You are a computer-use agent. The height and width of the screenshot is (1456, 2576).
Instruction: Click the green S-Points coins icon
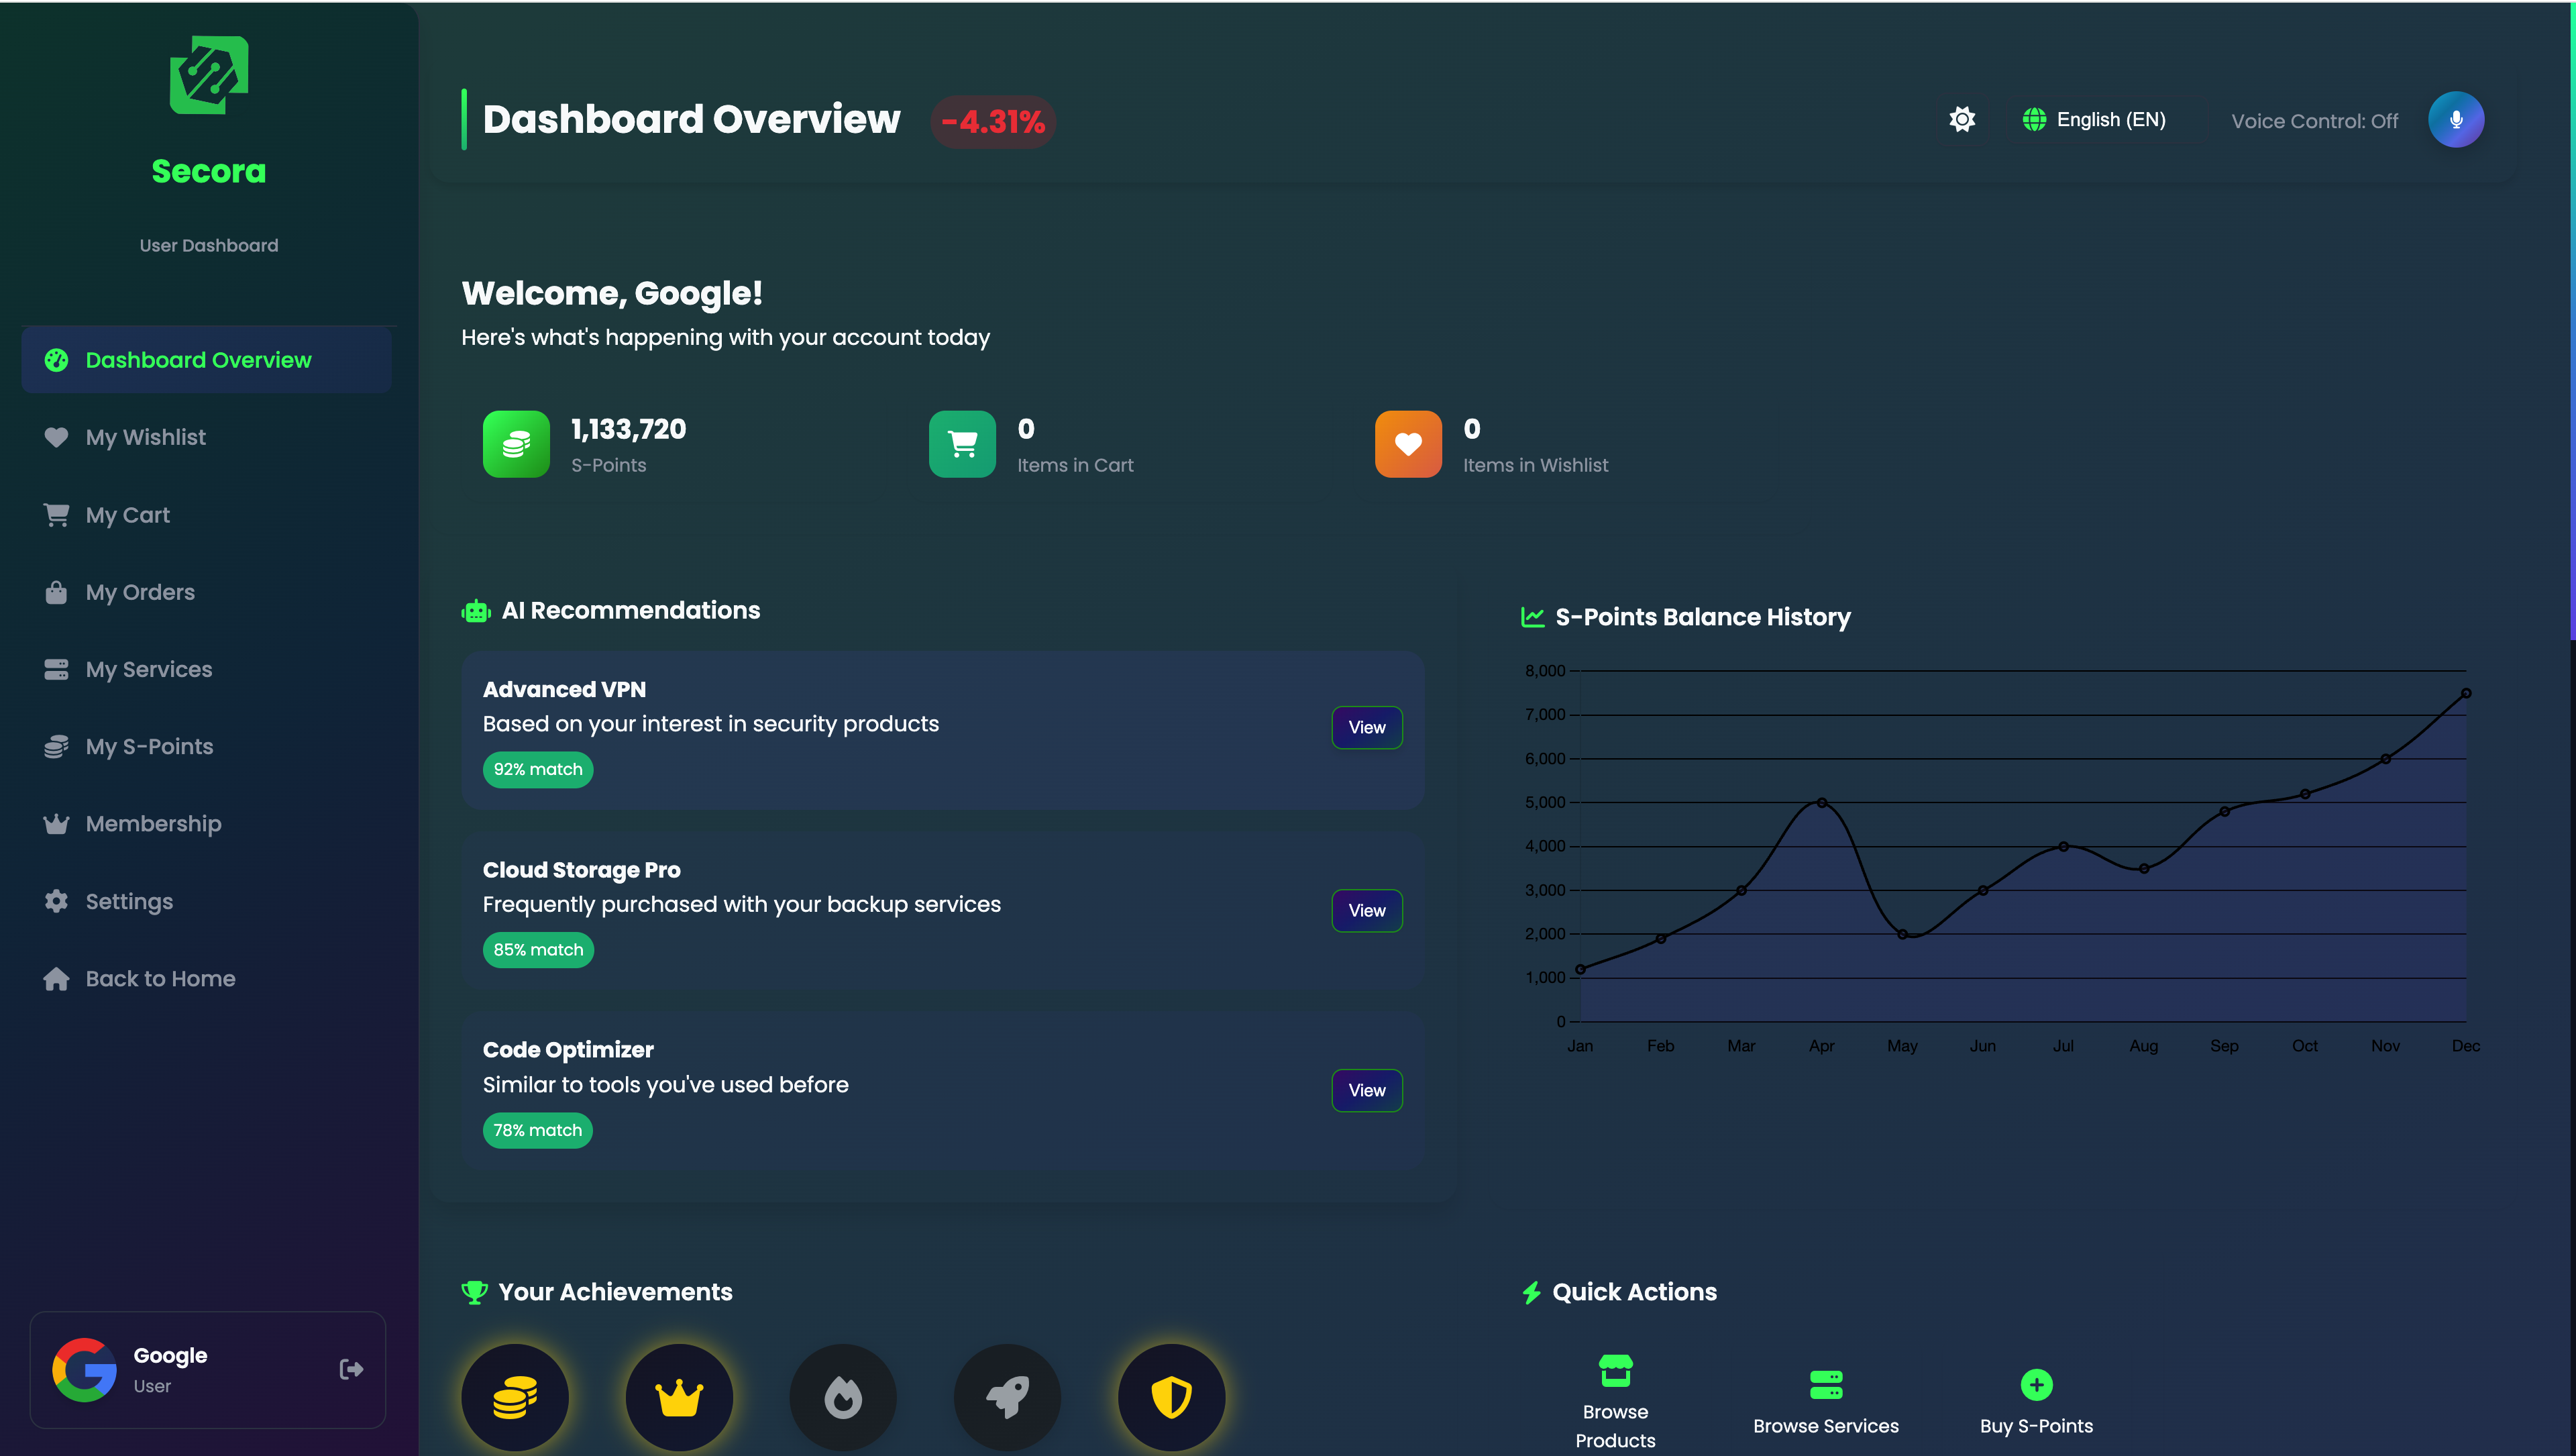point(516,444)
